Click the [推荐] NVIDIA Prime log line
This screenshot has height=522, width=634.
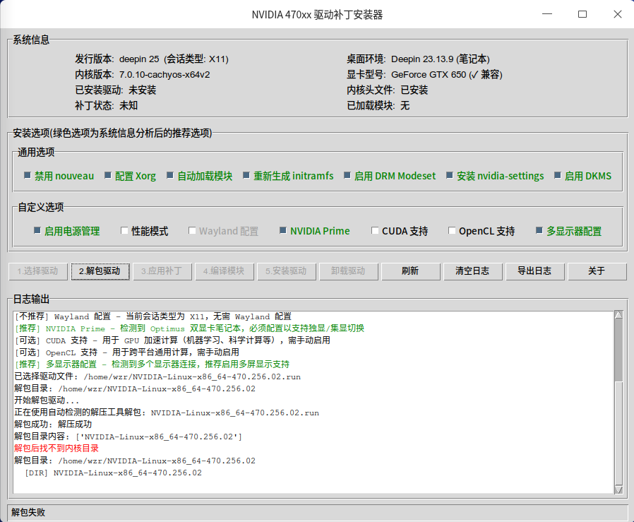point(189,328)
